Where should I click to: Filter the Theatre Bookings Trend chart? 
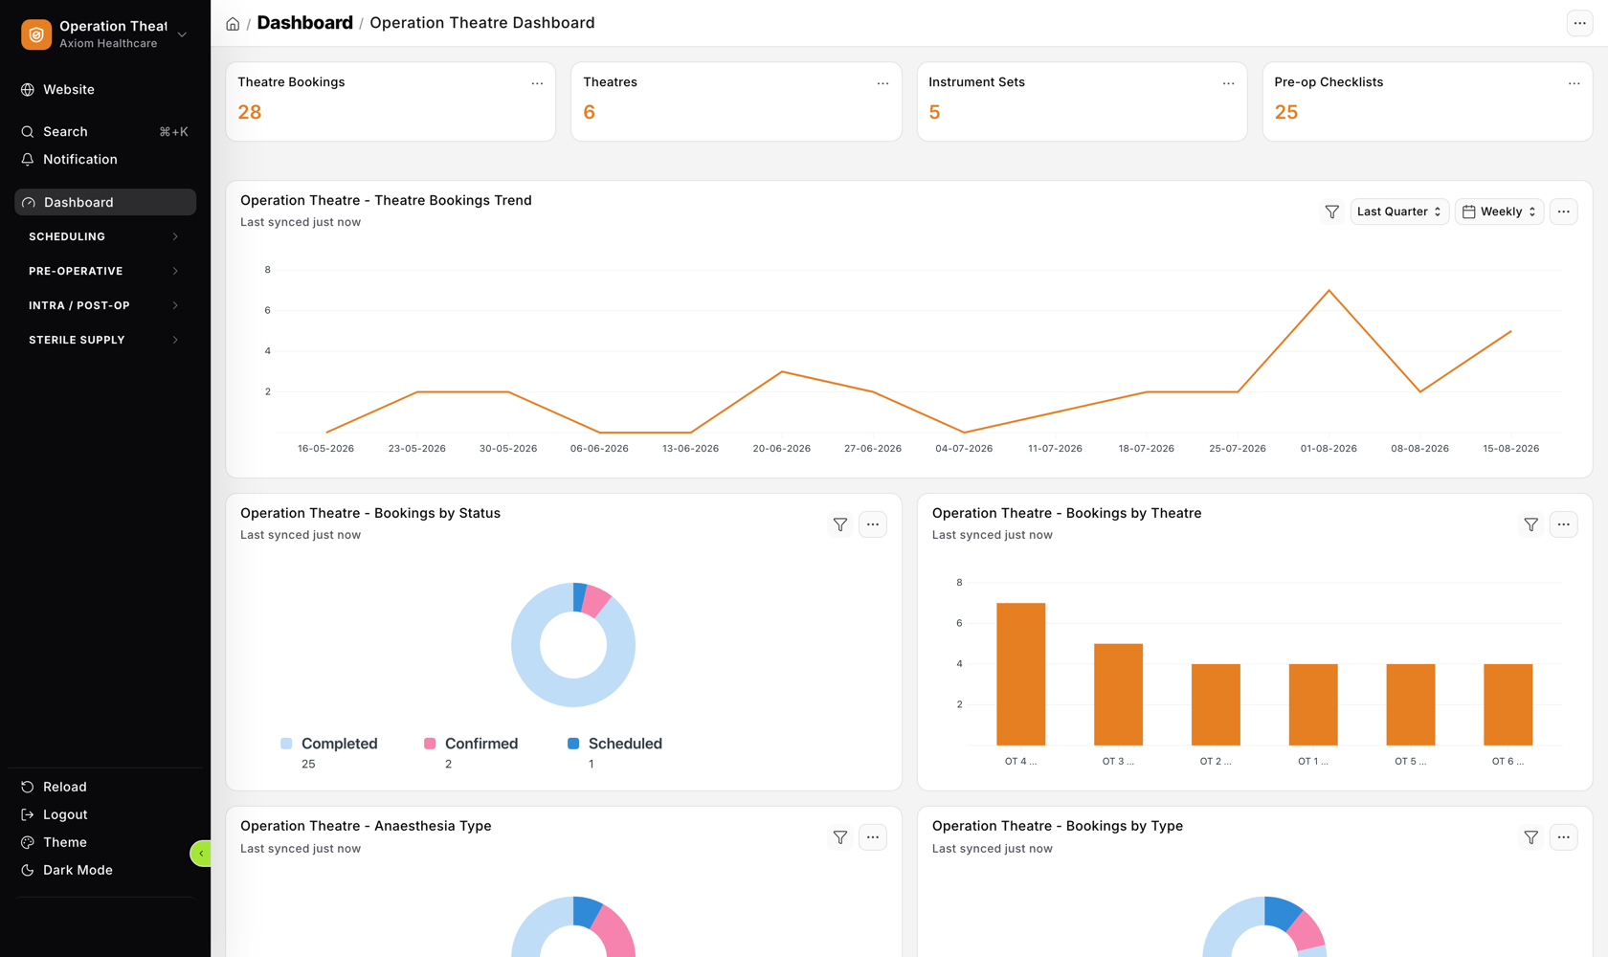[x=1331, y=211]
